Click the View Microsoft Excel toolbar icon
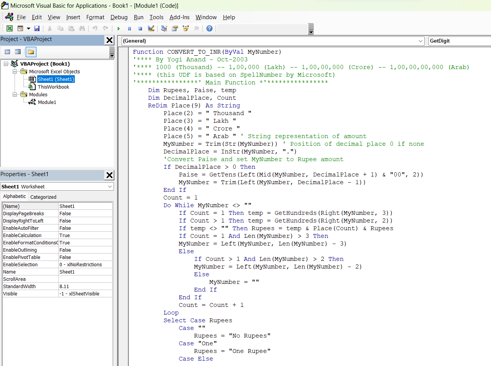This screenshot has width=491, height=366. (x=10, y=28)
